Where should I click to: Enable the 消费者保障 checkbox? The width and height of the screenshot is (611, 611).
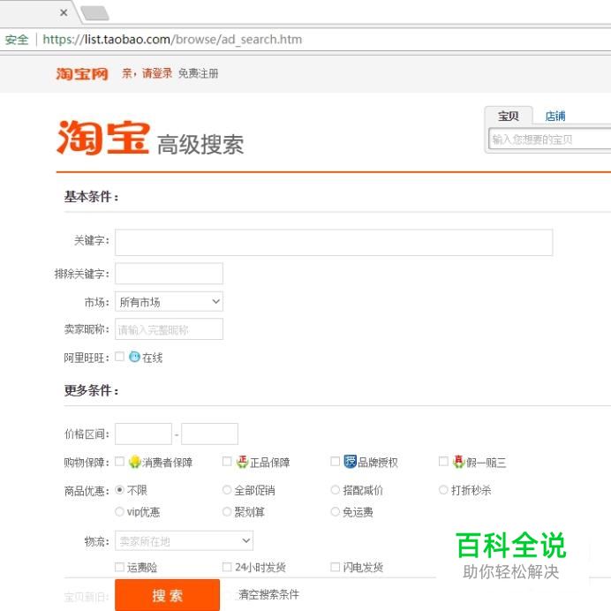tap(119, 462)
